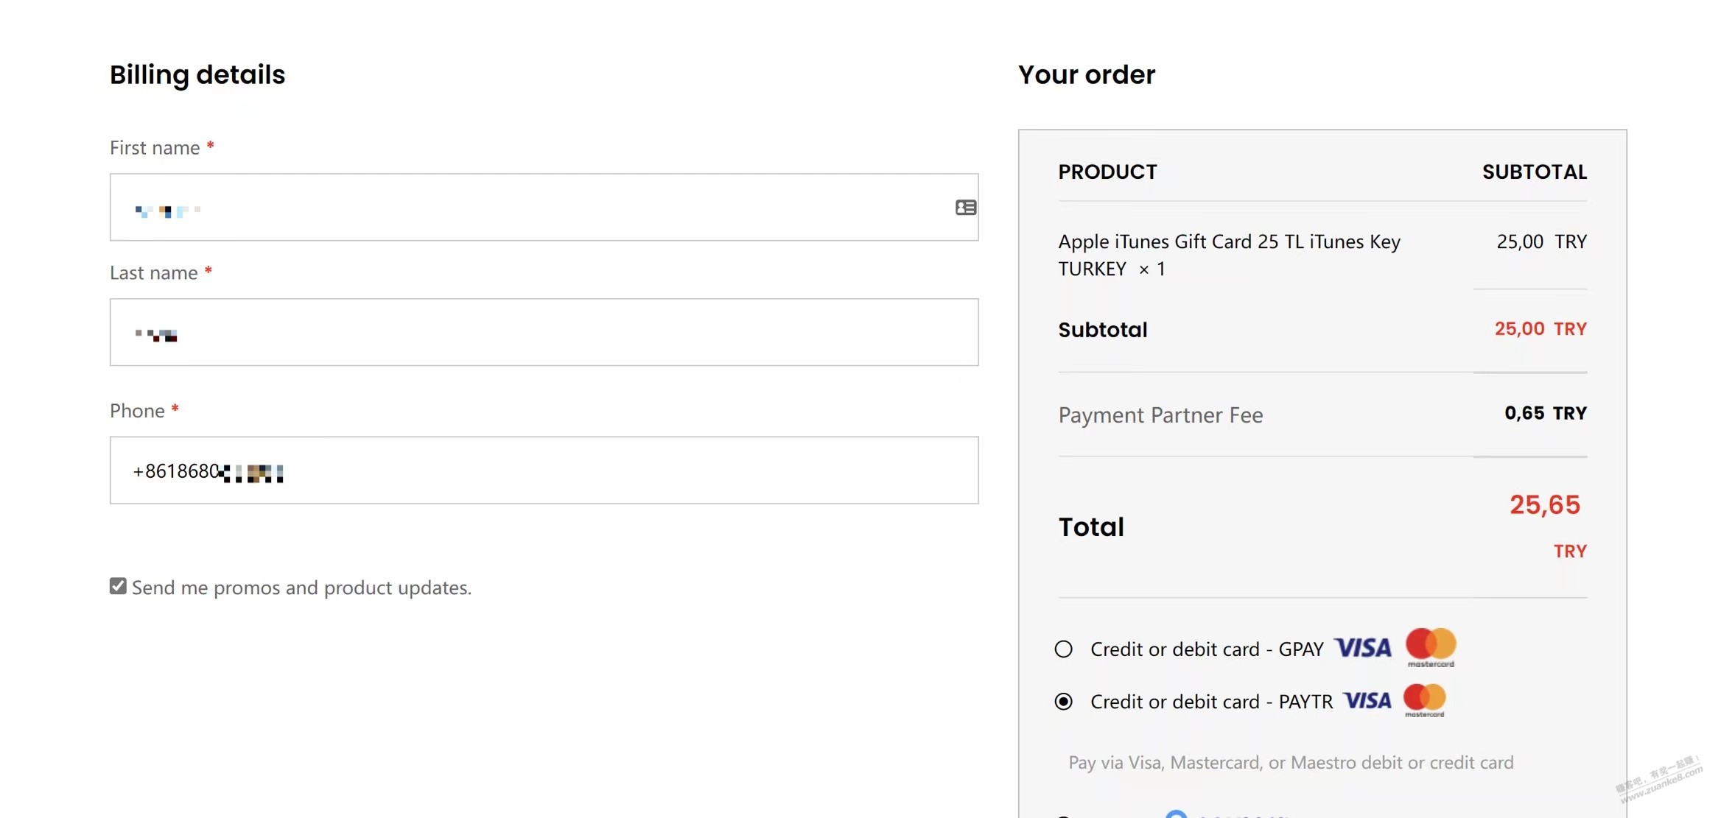Click the First name field label

point(155,148)
